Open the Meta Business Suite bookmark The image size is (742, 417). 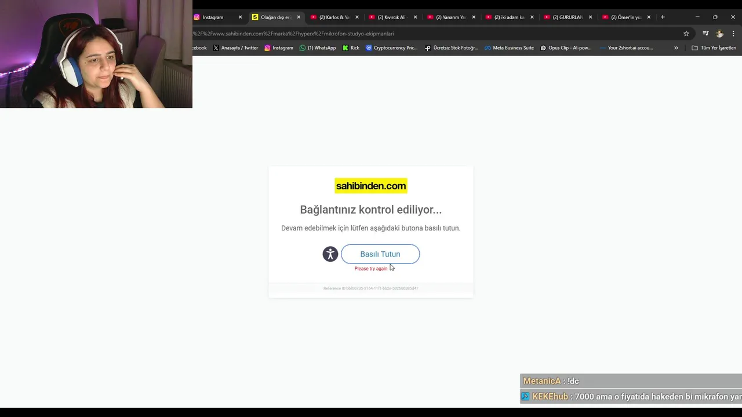509,48
